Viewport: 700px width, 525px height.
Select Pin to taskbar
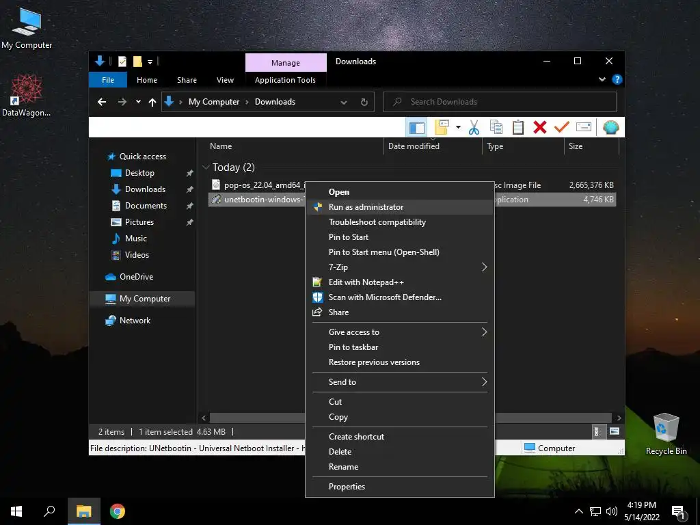pos(399,347)
